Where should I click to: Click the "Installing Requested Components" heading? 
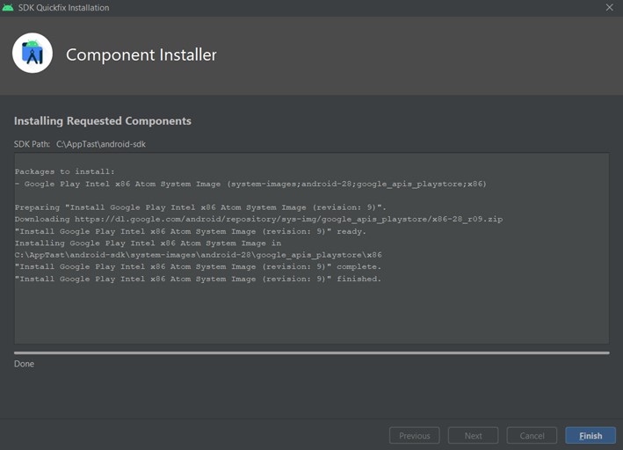pyautogui.click(x=103, y=120)
